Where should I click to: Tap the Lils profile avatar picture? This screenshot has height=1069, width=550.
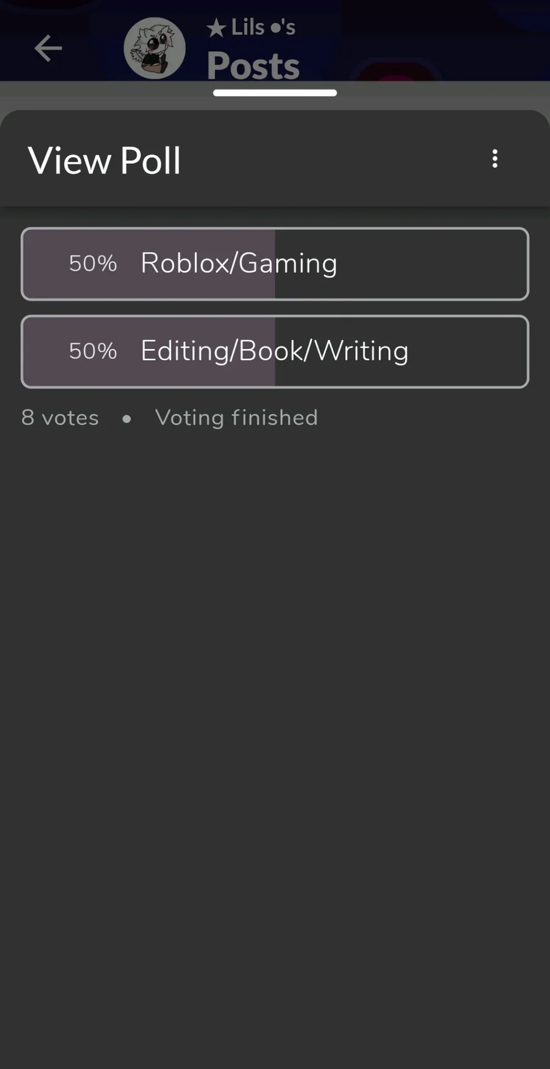click(x=155, y=48)
